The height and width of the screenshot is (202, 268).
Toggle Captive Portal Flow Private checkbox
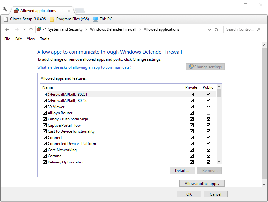[x=192, y=125]
